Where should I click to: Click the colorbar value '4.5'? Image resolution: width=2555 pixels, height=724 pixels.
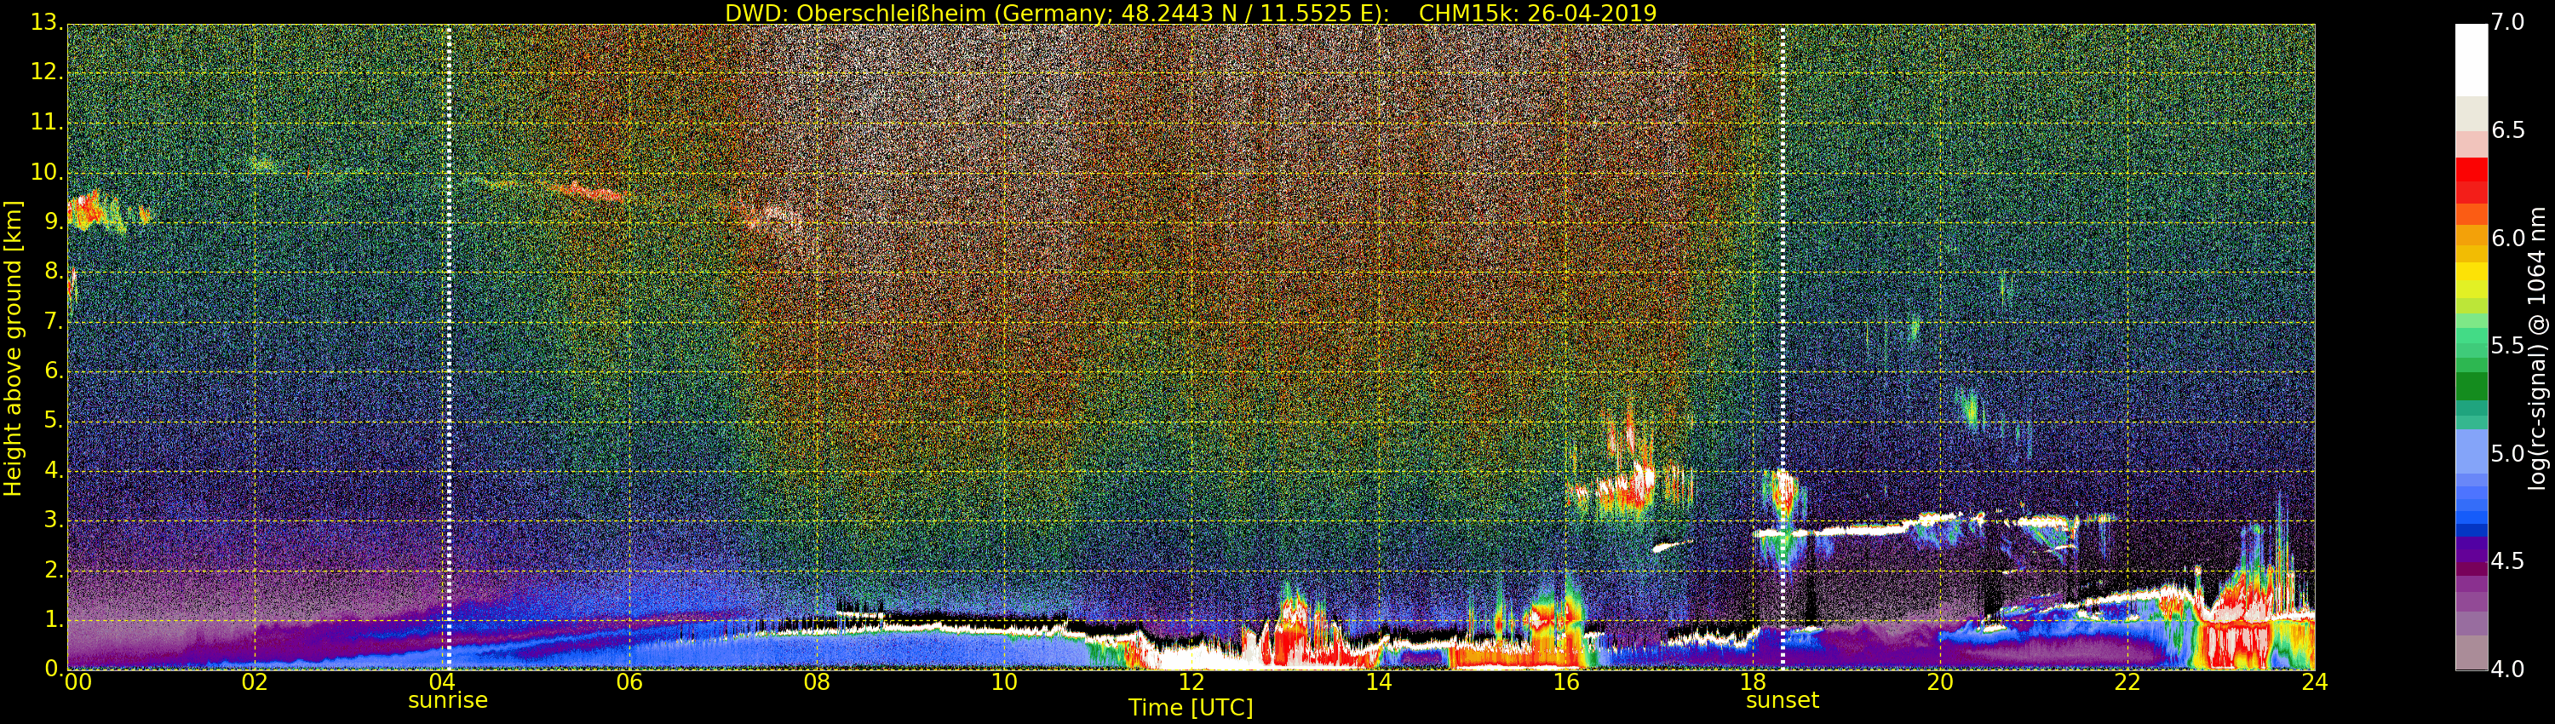point(2507,561)
